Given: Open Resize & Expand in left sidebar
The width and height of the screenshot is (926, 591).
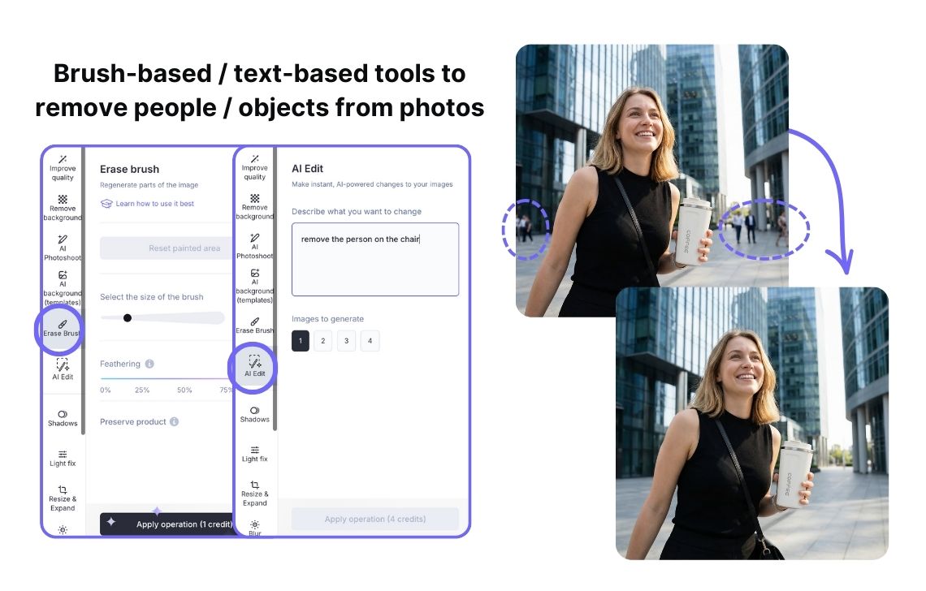Looking at the screenshot, I should (63, 498).
